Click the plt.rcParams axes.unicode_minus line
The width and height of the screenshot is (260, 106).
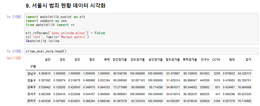65,33
